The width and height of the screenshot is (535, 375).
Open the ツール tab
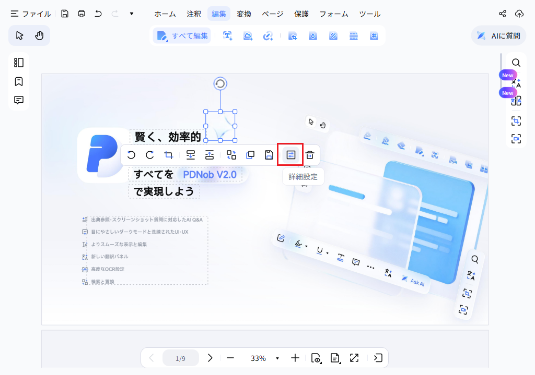[x=370, y=14]
